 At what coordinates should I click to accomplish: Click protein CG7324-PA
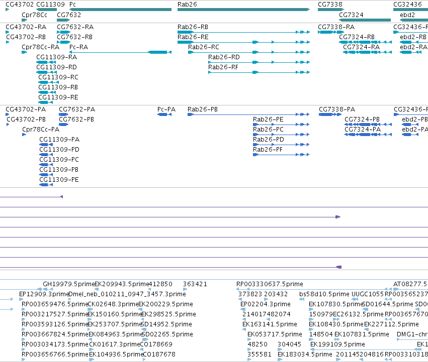click(x=368, y=135)
